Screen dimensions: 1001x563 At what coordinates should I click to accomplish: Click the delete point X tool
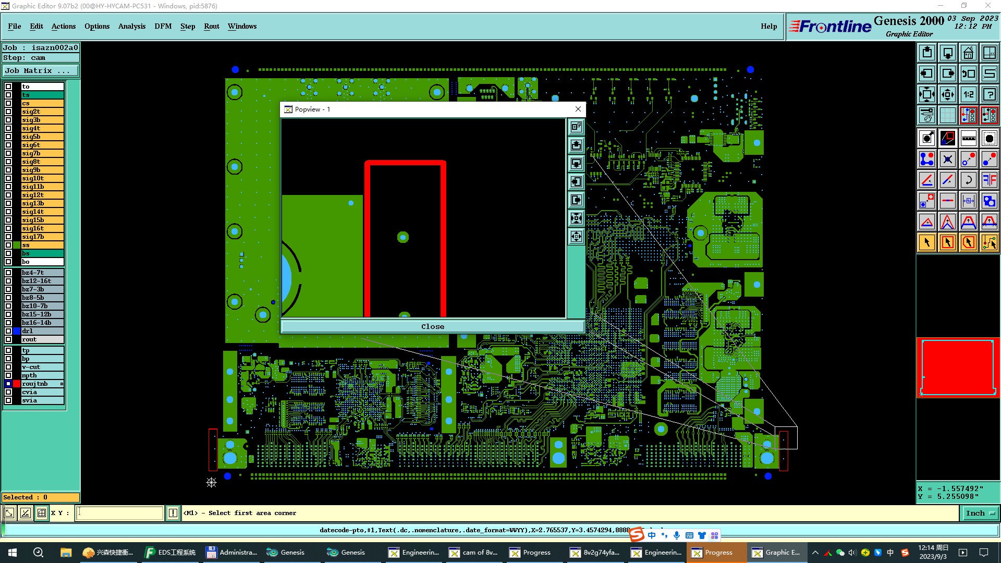[x=947, y=159]
